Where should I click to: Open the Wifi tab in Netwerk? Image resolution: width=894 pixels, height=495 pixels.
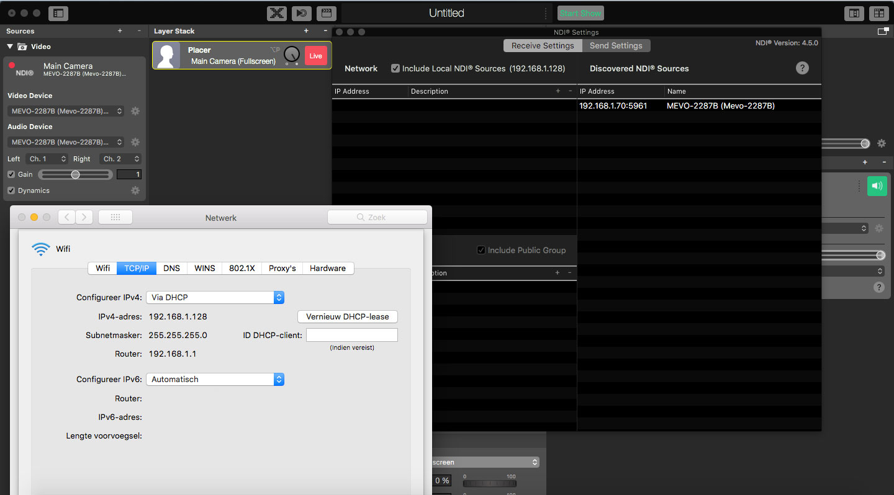click(102, 268)
